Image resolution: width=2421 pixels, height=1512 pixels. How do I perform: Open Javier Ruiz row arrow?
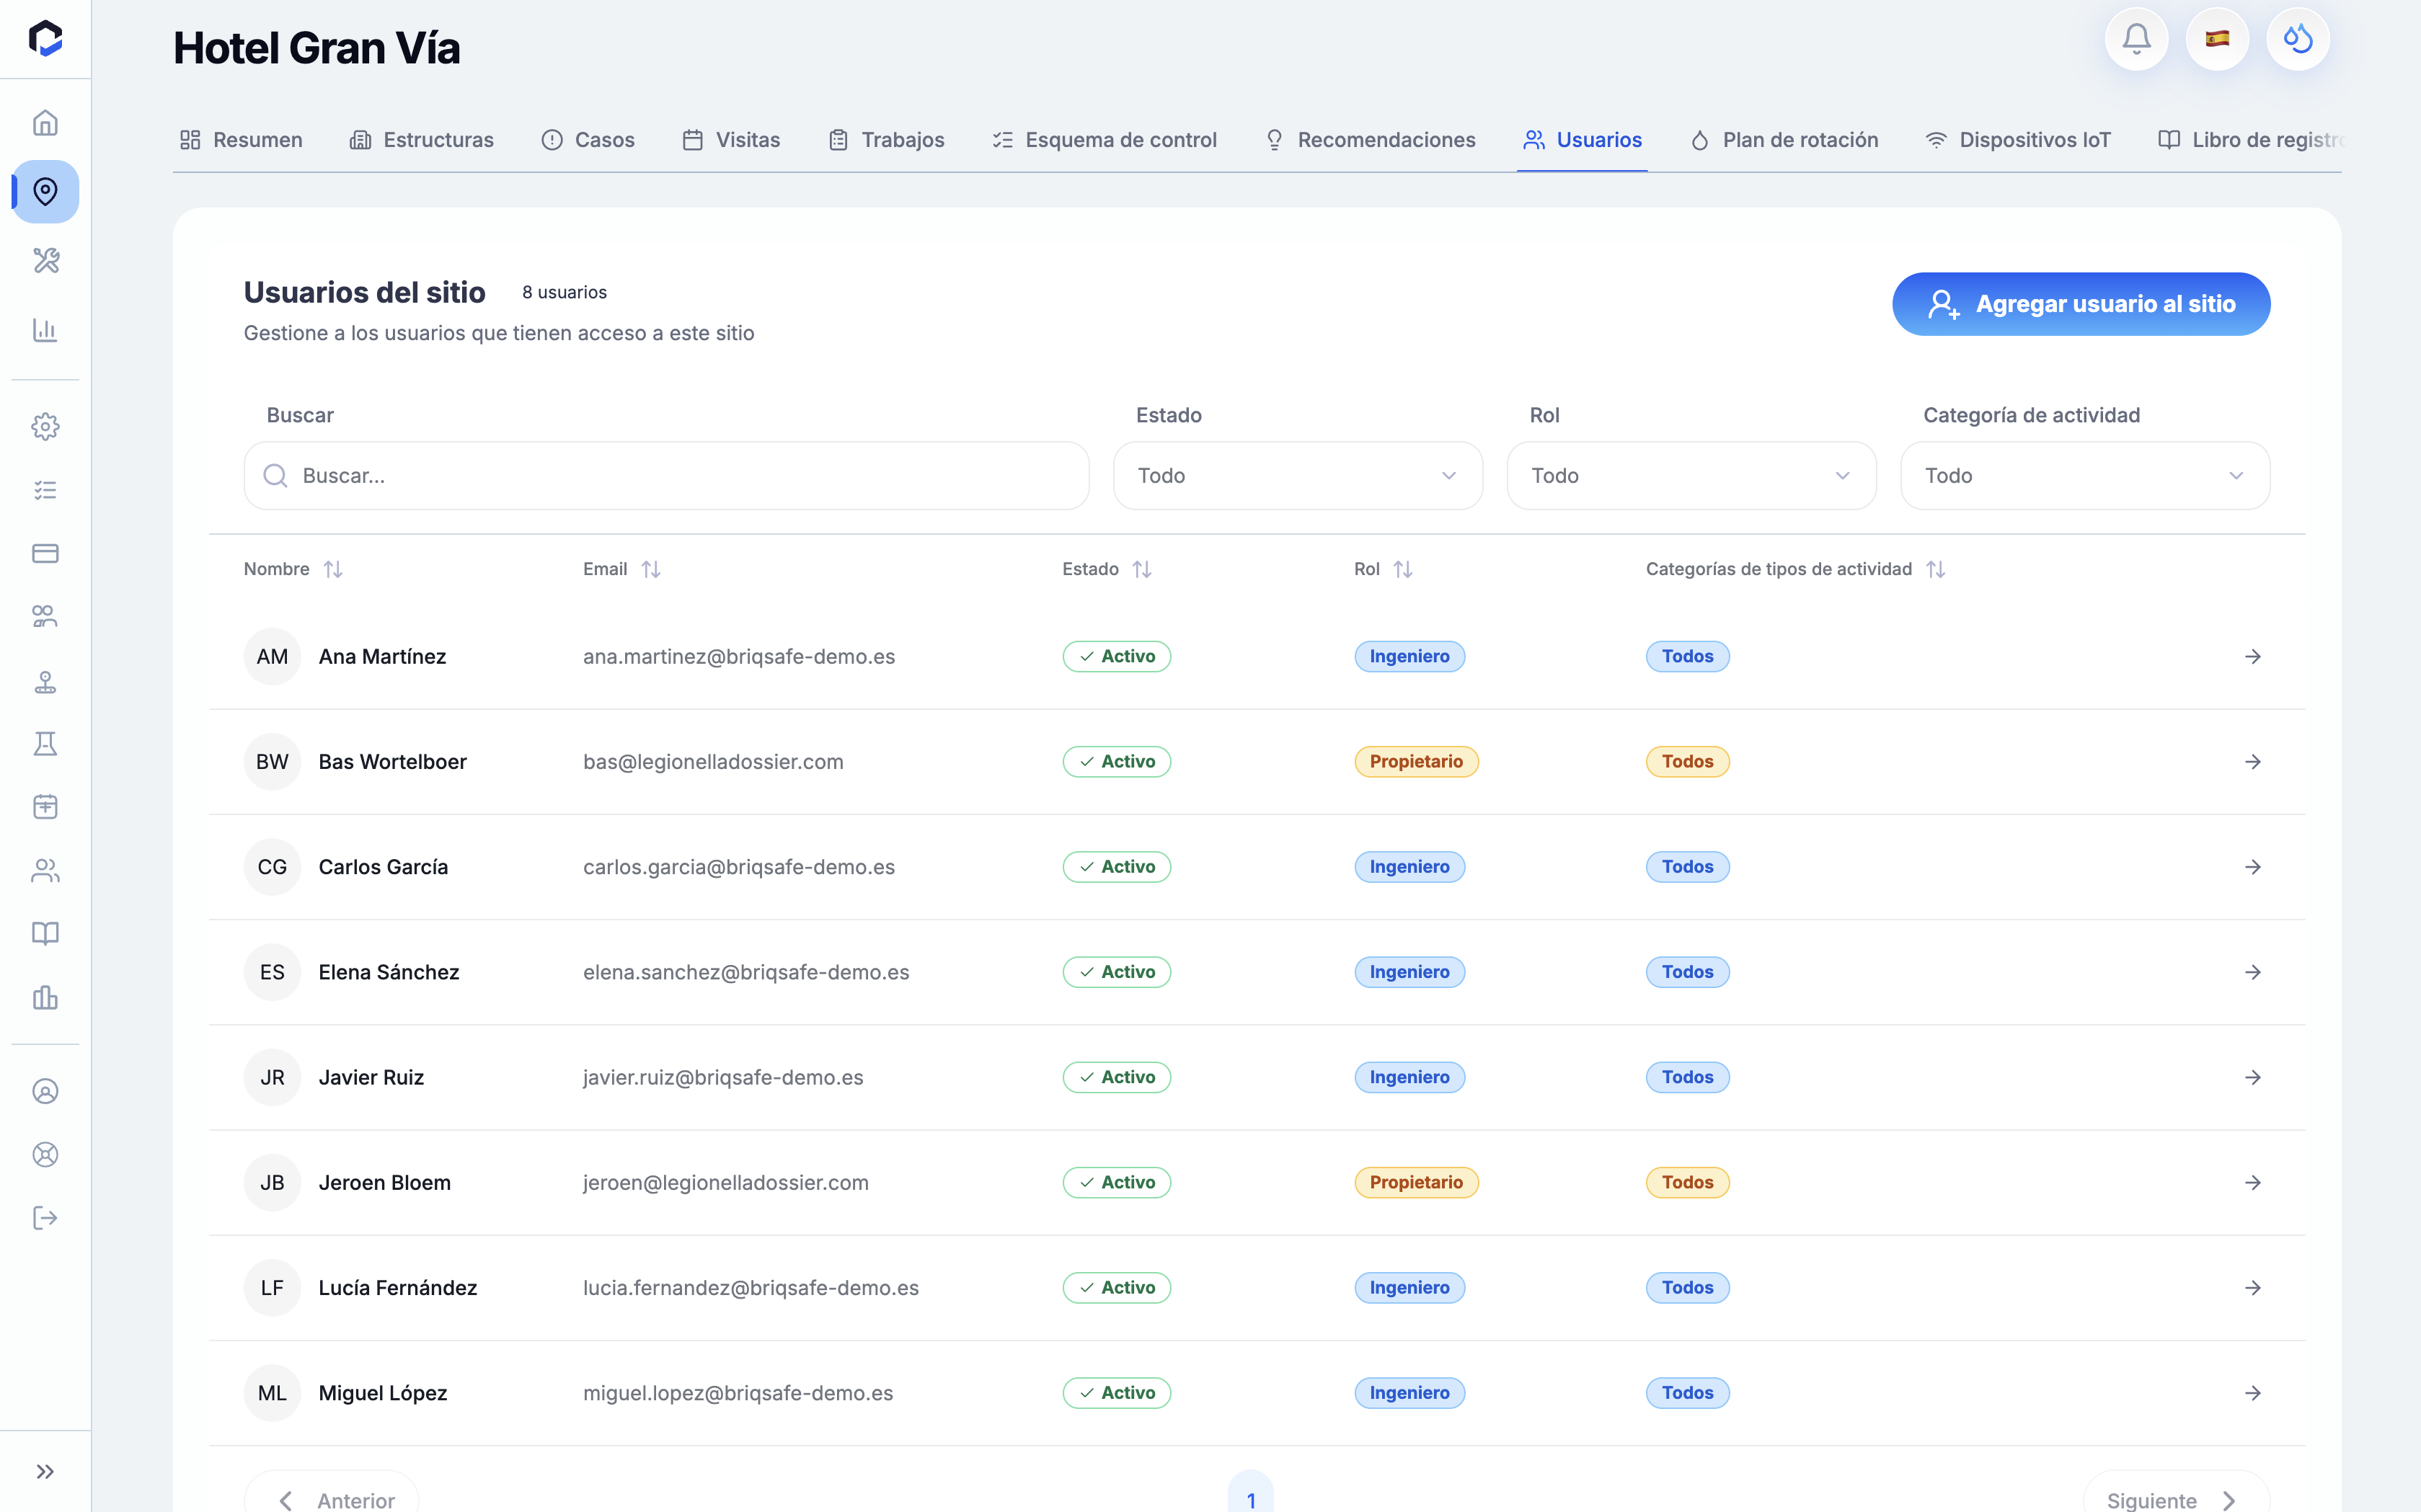tap(2253, 1077)
